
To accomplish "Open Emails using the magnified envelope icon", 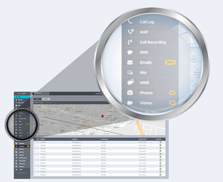I will [130, 63].
